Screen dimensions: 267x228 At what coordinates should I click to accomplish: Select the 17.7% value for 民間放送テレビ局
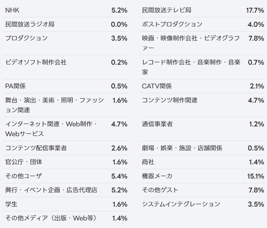pos(255,10)
